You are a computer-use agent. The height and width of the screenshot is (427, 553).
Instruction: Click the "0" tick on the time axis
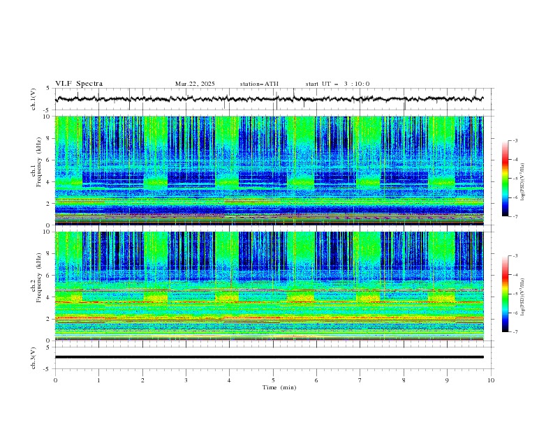pos(55,380)
